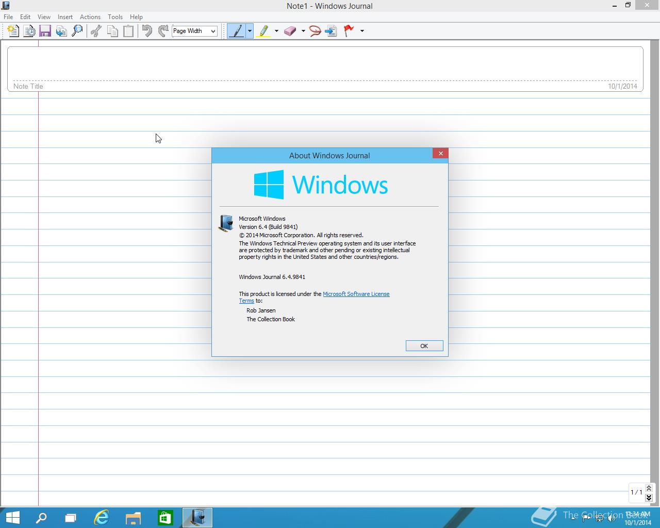The height and width of the screenshot is (528, 660).
Task: Click the volume speaker tray icon
Action: pos(612,518)
